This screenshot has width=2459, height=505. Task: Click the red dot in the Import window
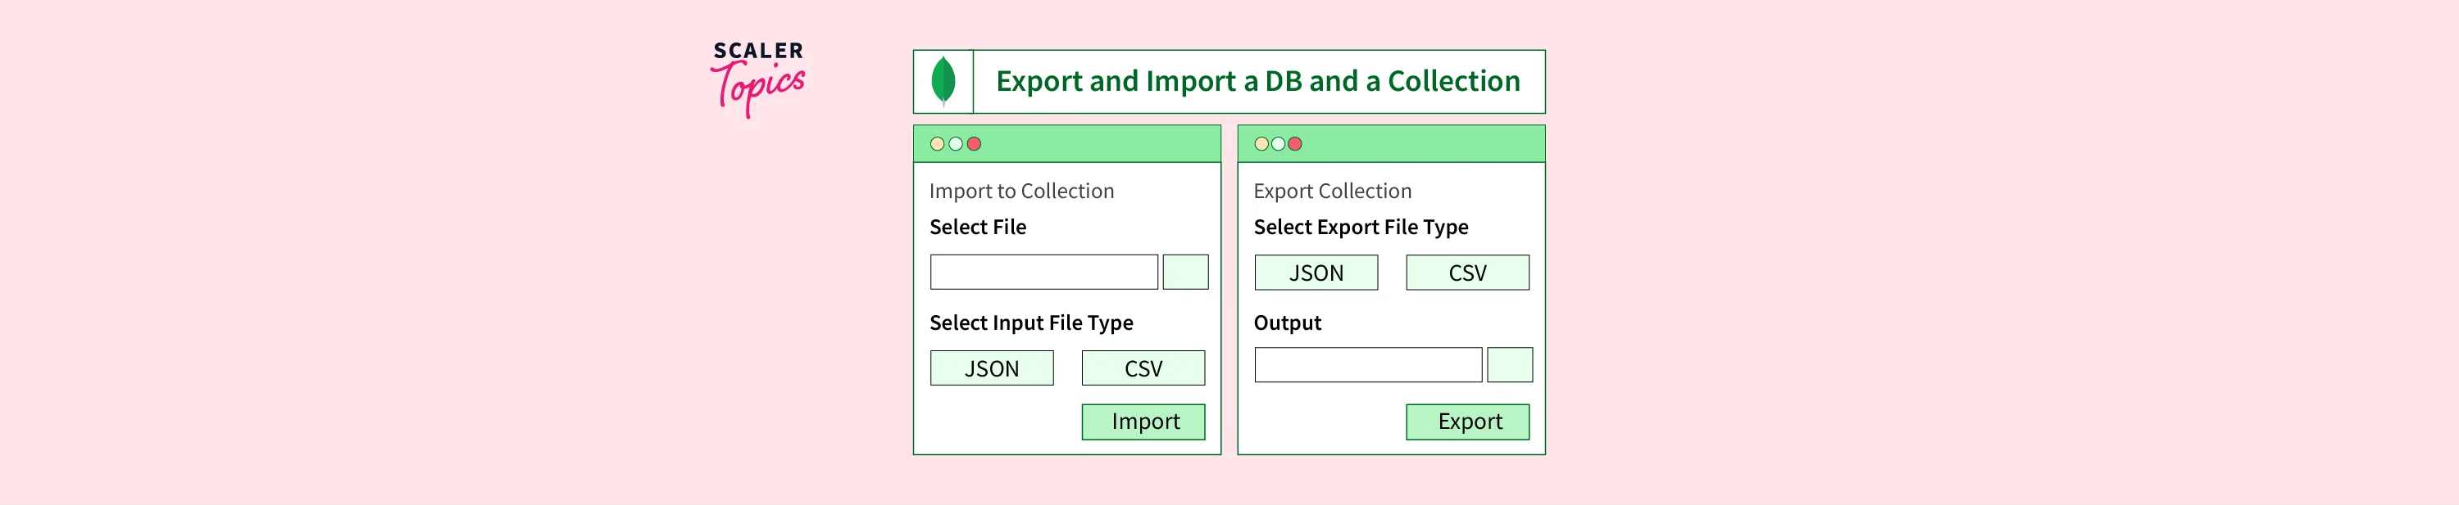pyautogui.click(x=974, y=144)
